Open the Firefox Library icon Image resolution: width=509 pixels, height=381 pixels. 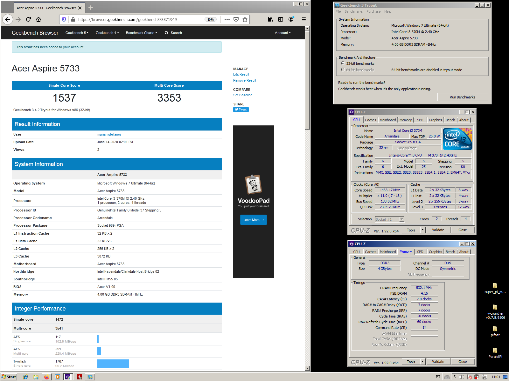(x=270, y=19)
